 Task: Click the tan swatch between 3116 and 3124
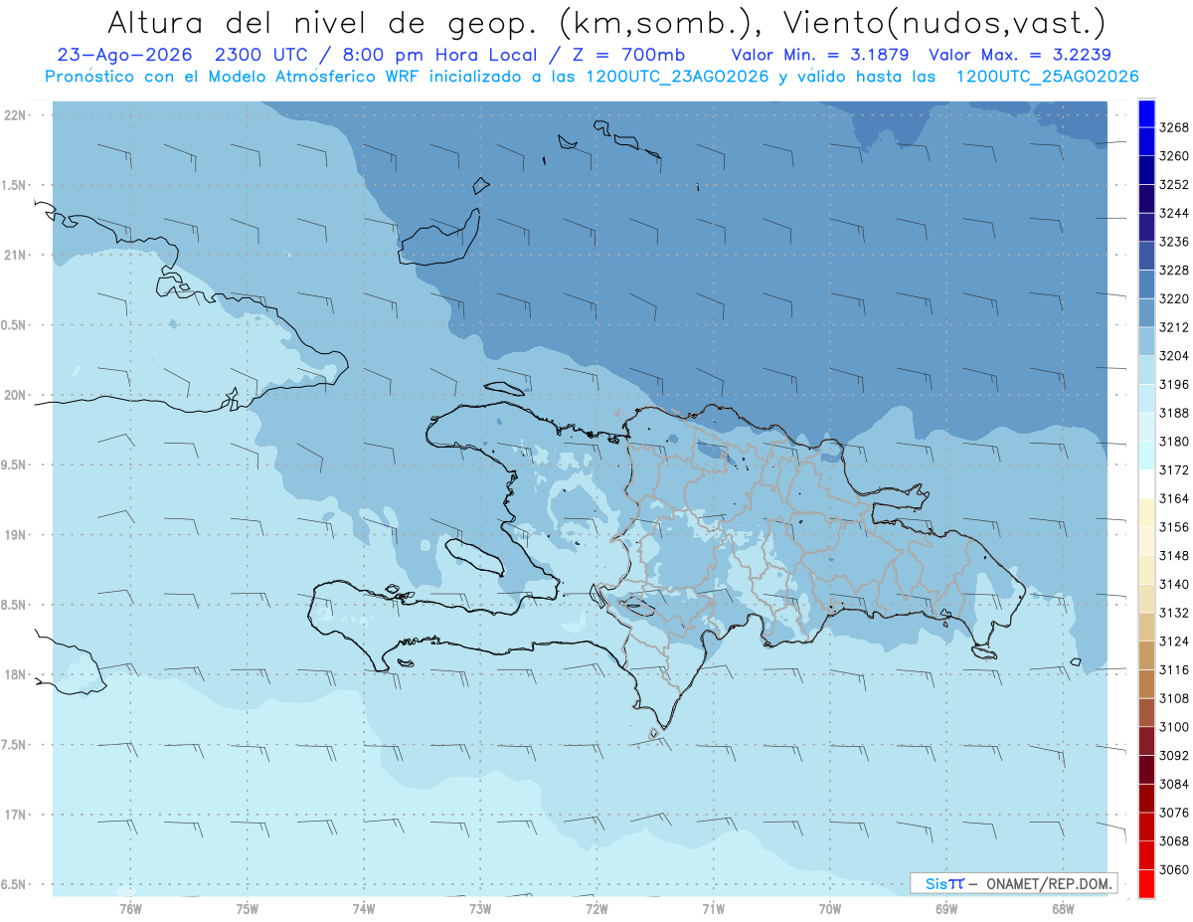tap(1146, 655)
